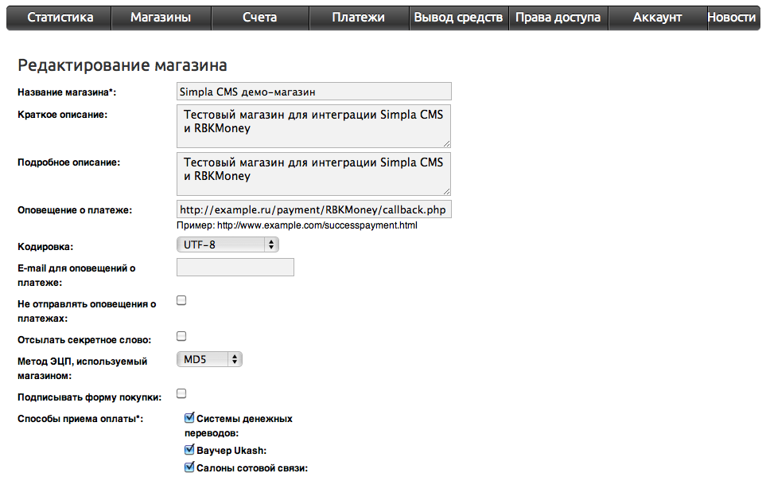Open the Новости tab
766x477 pixels.
point(731,18)
